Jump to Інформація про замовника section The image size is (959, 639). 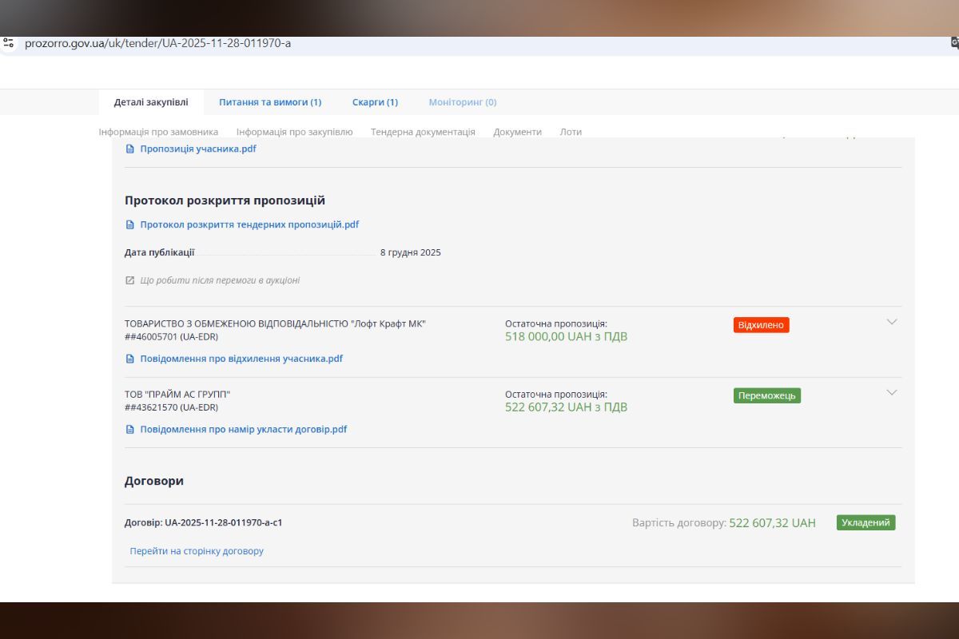158,132
